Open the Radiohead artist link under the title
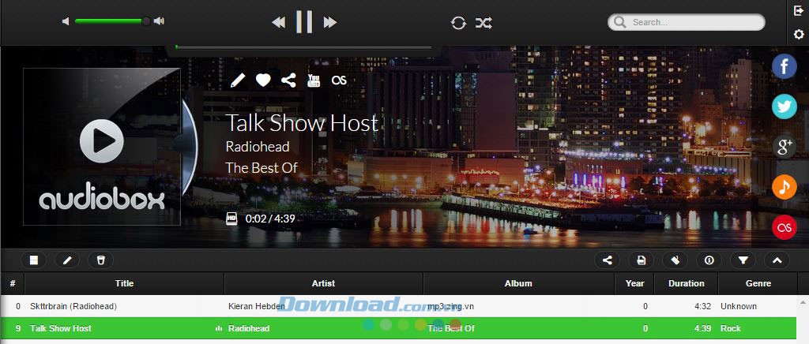Image resolution: width=809 pixels, height=344 pixels. 258,146
